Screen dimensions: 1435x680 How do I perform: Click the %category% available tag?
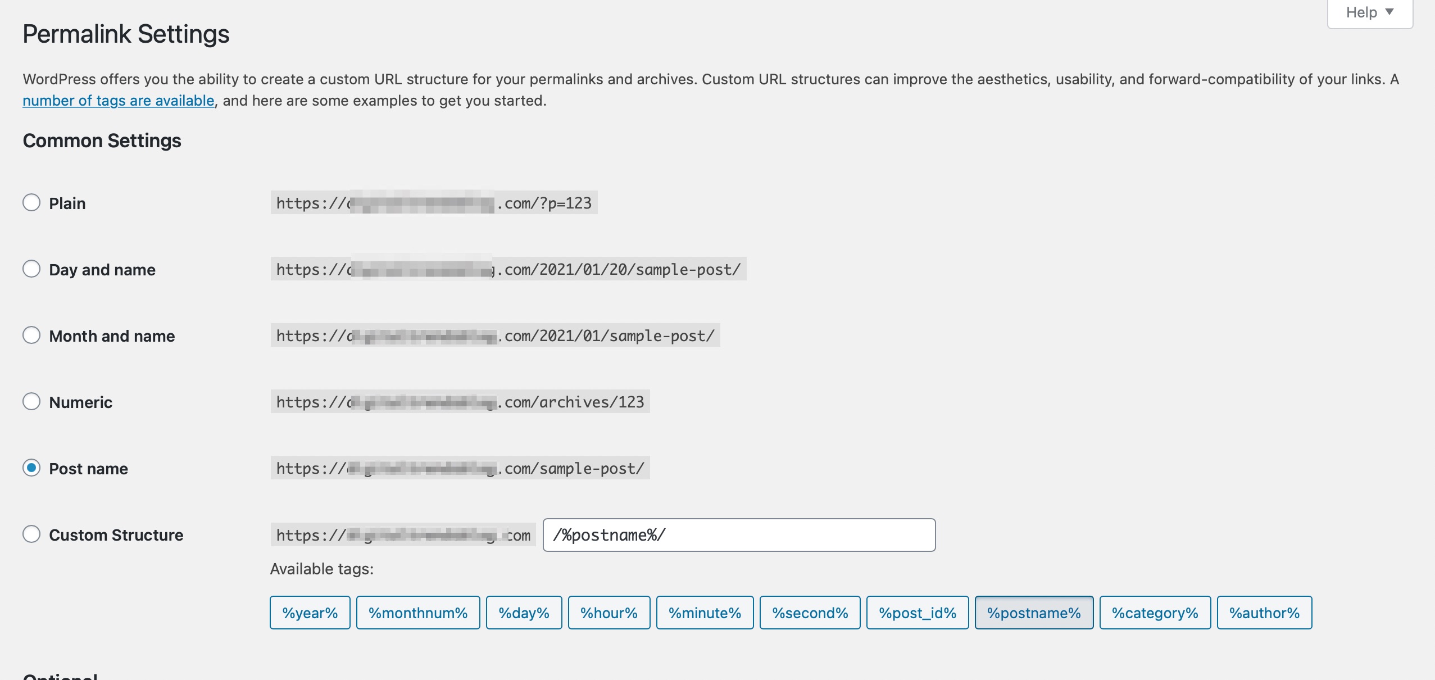1154,611
